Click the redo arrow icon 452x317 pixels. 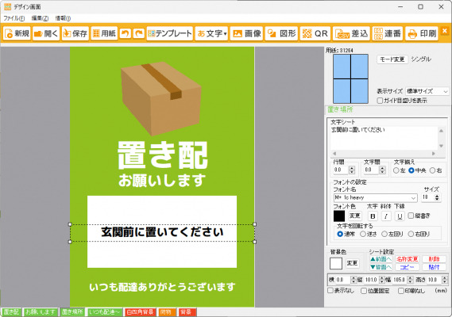[139, 33]
